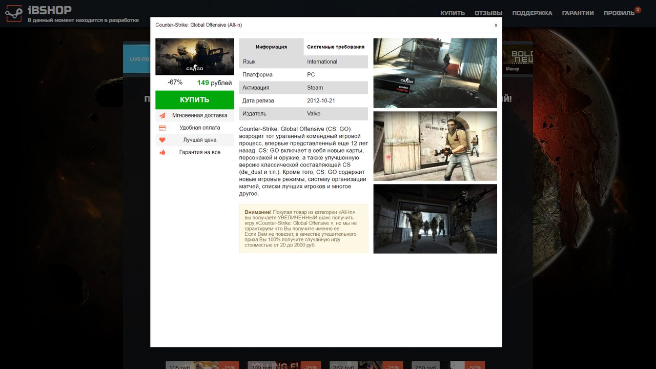View the second screenshot with terrorist

[x=435, y=146]
